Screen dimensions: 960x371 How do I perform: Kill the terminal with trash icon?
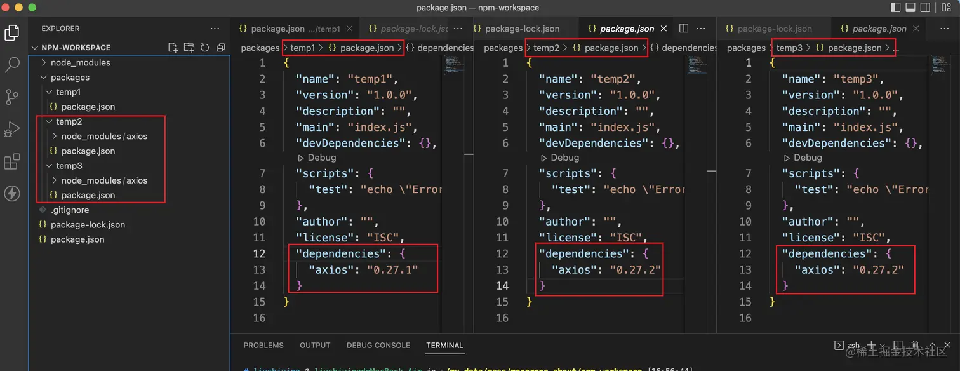click(914, 345)
